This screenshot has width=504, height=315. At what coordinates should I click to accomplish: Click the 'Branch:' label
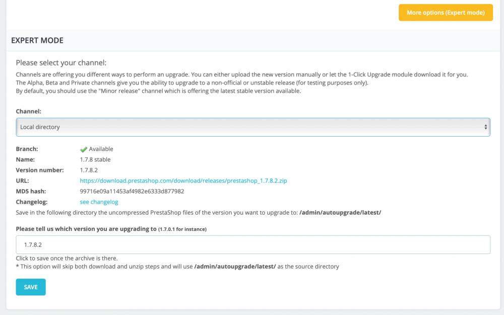[x=27, y=149]
